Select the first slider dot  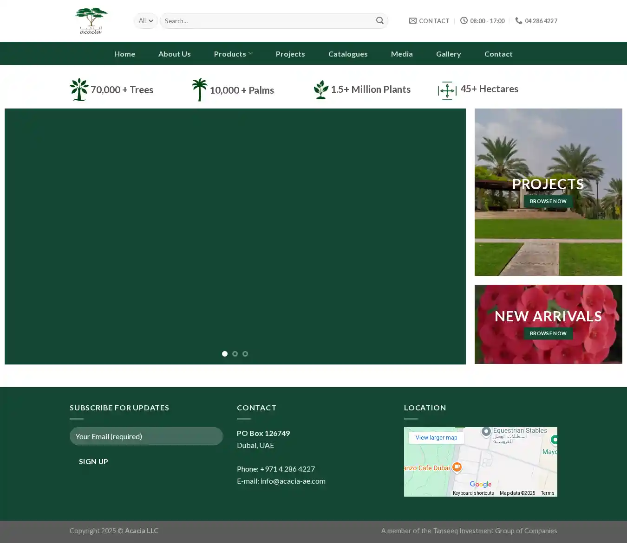point(225,354)
